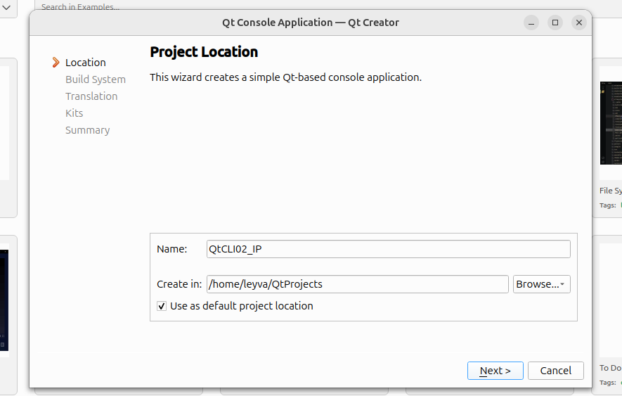Open the Summary wizard step
Viewport: 622px width, 396px height.
click(87, 130)
